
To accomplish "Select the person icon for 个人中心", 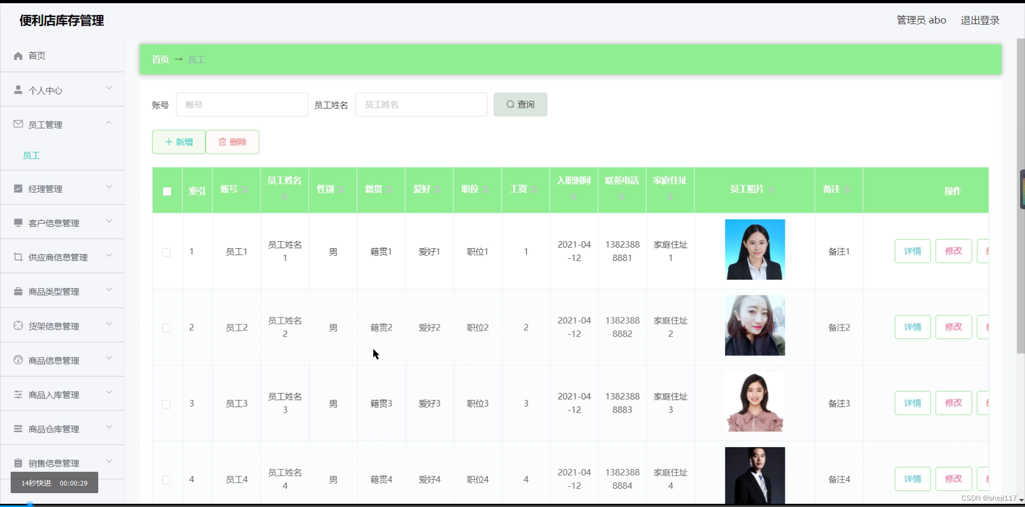I will point(18,90).
